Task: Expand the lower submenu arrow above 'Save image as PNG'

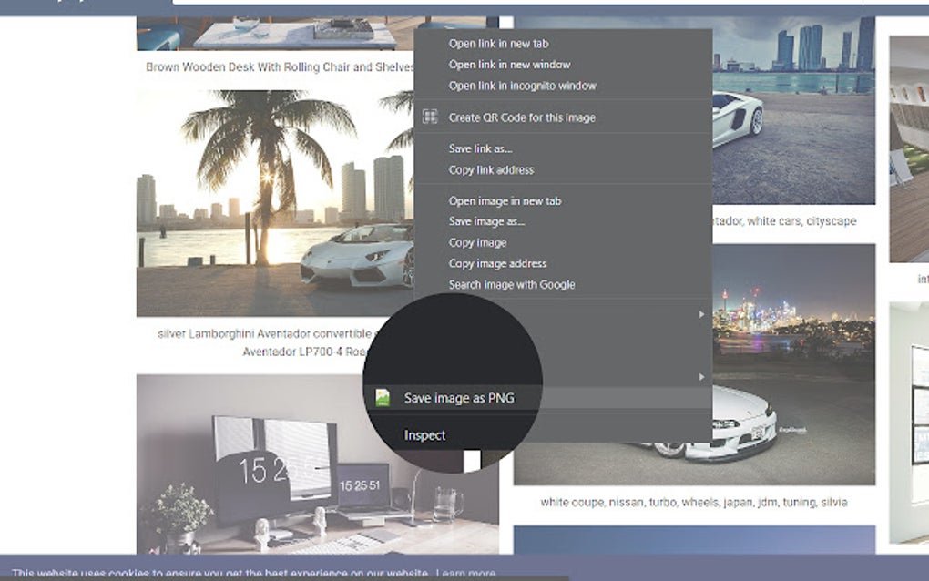Action: pos(700,376)
